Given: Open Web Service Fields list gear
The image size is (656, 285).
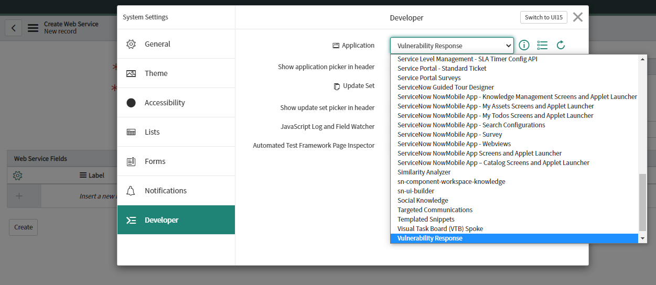Looking at the screenshot, I should point(17,176).
